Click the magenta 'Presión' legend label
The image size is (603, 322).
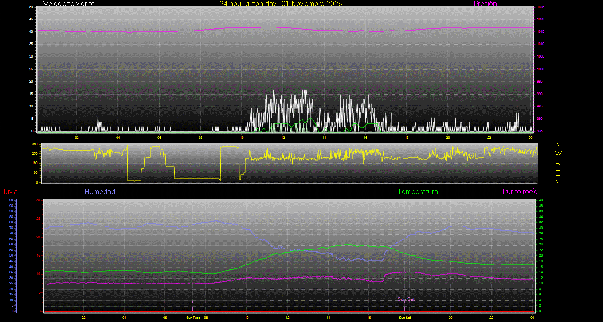point(485,4)
